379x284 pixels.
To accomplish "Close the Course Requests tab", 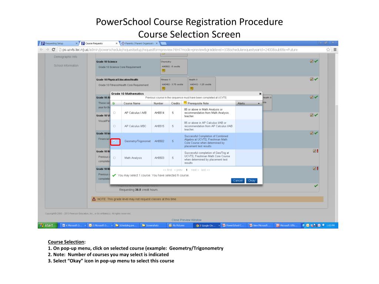I will (117, 44).
